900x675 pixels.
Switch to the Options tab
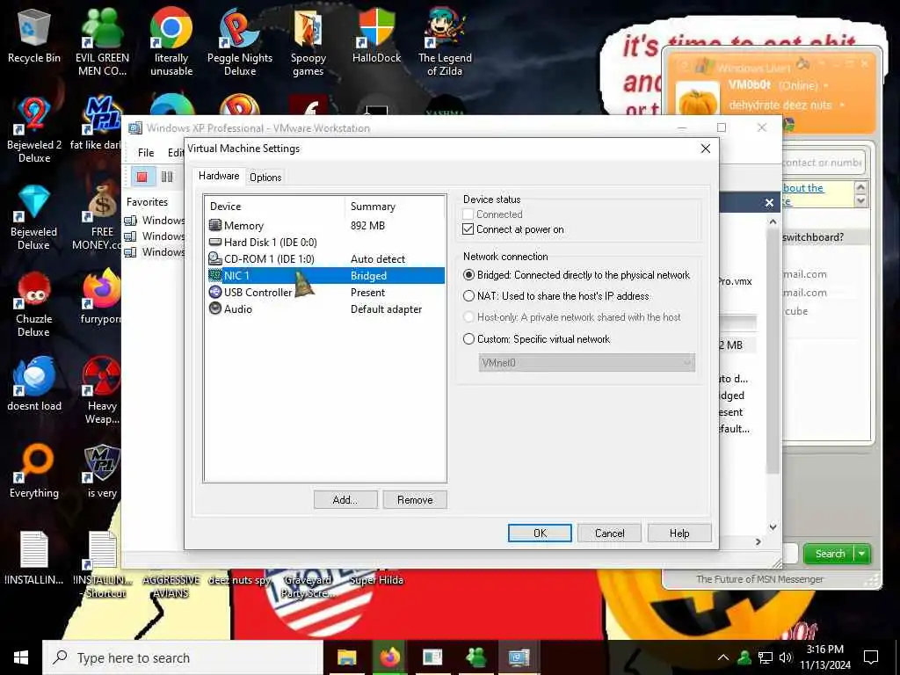click(265, 178)
